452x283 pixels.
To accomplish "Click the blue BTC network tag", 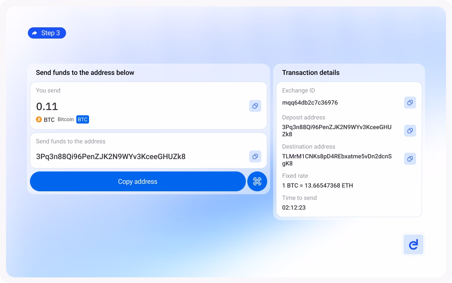I will (x=83, y=119).
